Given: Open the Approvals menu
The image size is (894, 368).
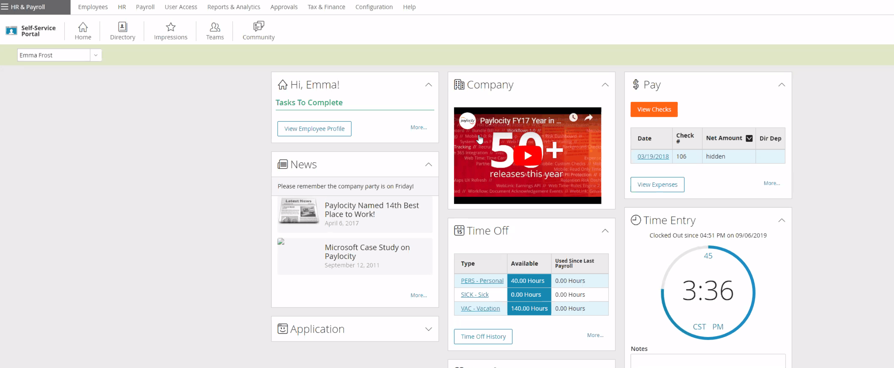Looking at the screenshot, I should 284,7.
